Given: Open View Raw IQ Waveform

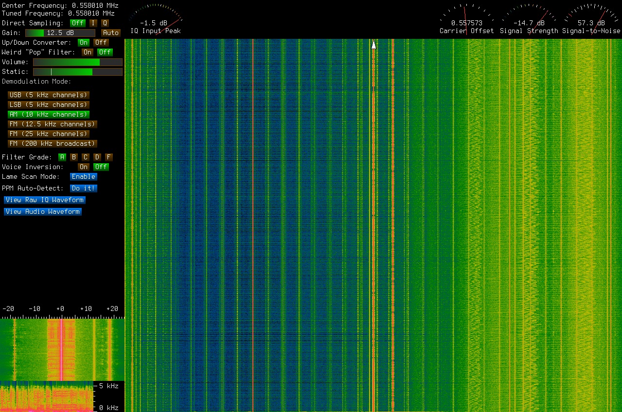Looking at the screenshot, I should [44, 200].
